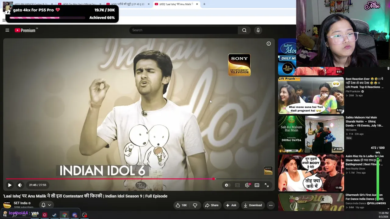
Task: Open video info card icon
Action: click(269, 44)
